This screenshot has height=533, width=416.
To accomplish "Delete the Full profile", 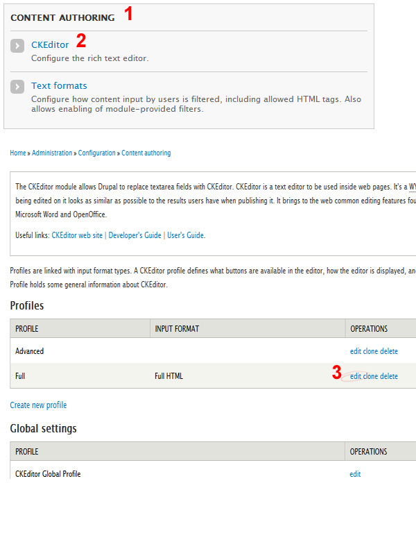I will click(389, 376).
